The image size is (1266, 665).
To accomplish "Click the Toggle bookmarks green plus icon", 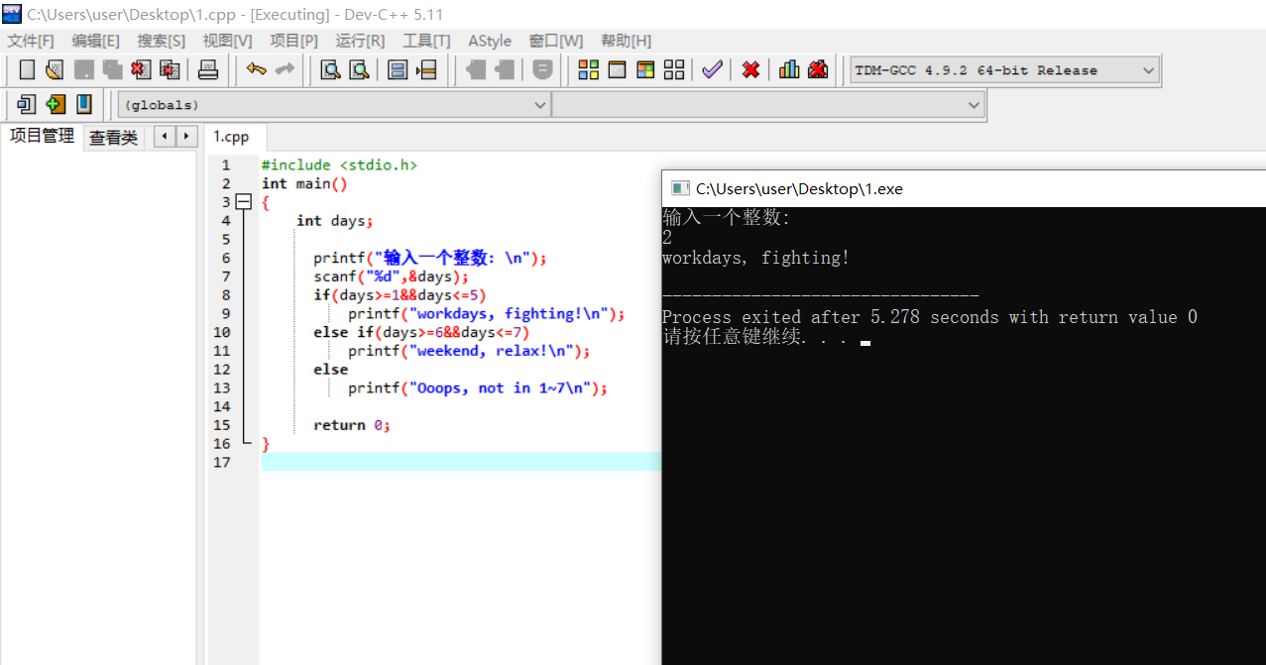I will tap(56, 104).
